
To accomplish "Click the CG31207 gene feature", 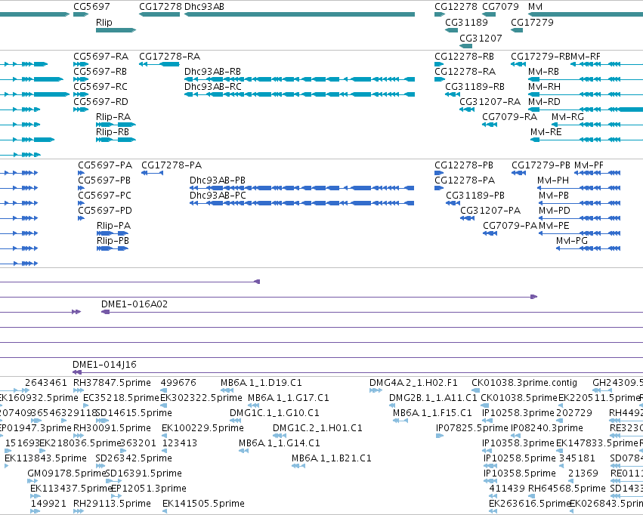I will click(466, 46).
